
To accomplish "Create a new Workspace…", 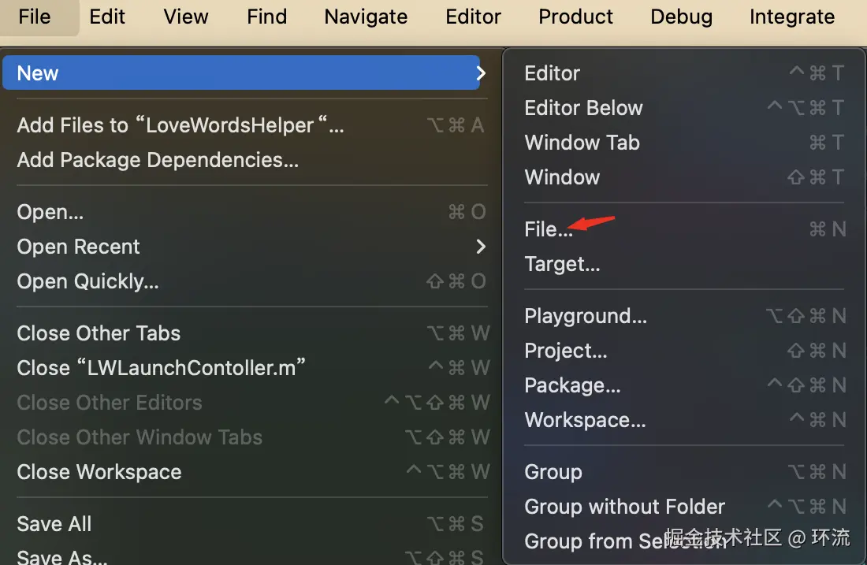I will click(x=585, y=420).
